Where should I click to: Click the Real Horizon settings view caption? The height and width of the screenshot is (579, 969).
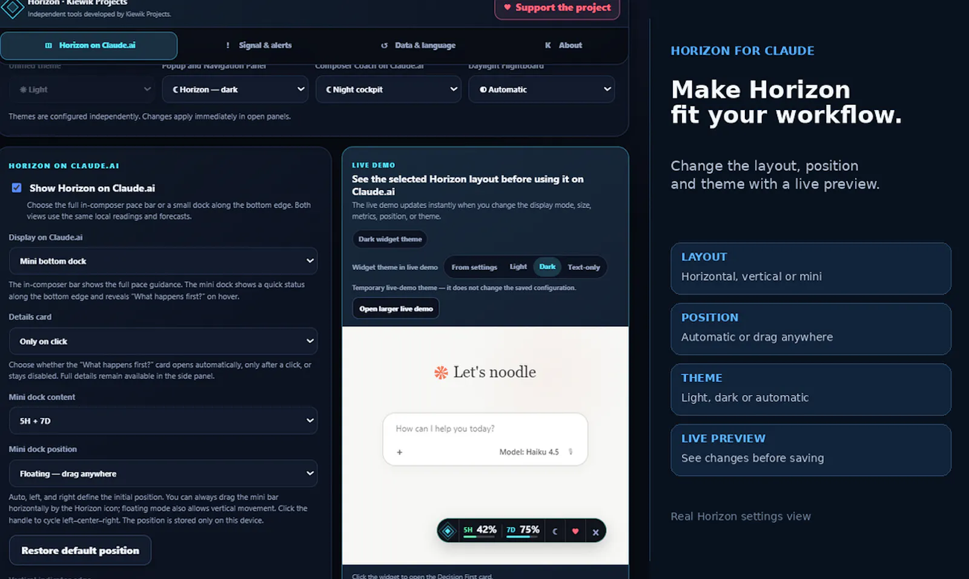click(741, 516)
